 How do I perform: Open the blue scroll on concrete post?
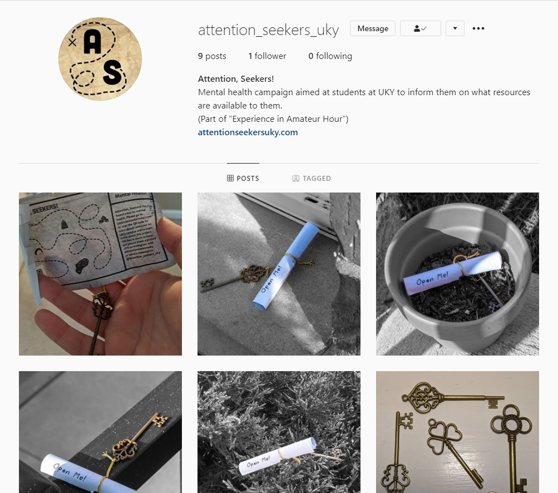tap(279, 274)
